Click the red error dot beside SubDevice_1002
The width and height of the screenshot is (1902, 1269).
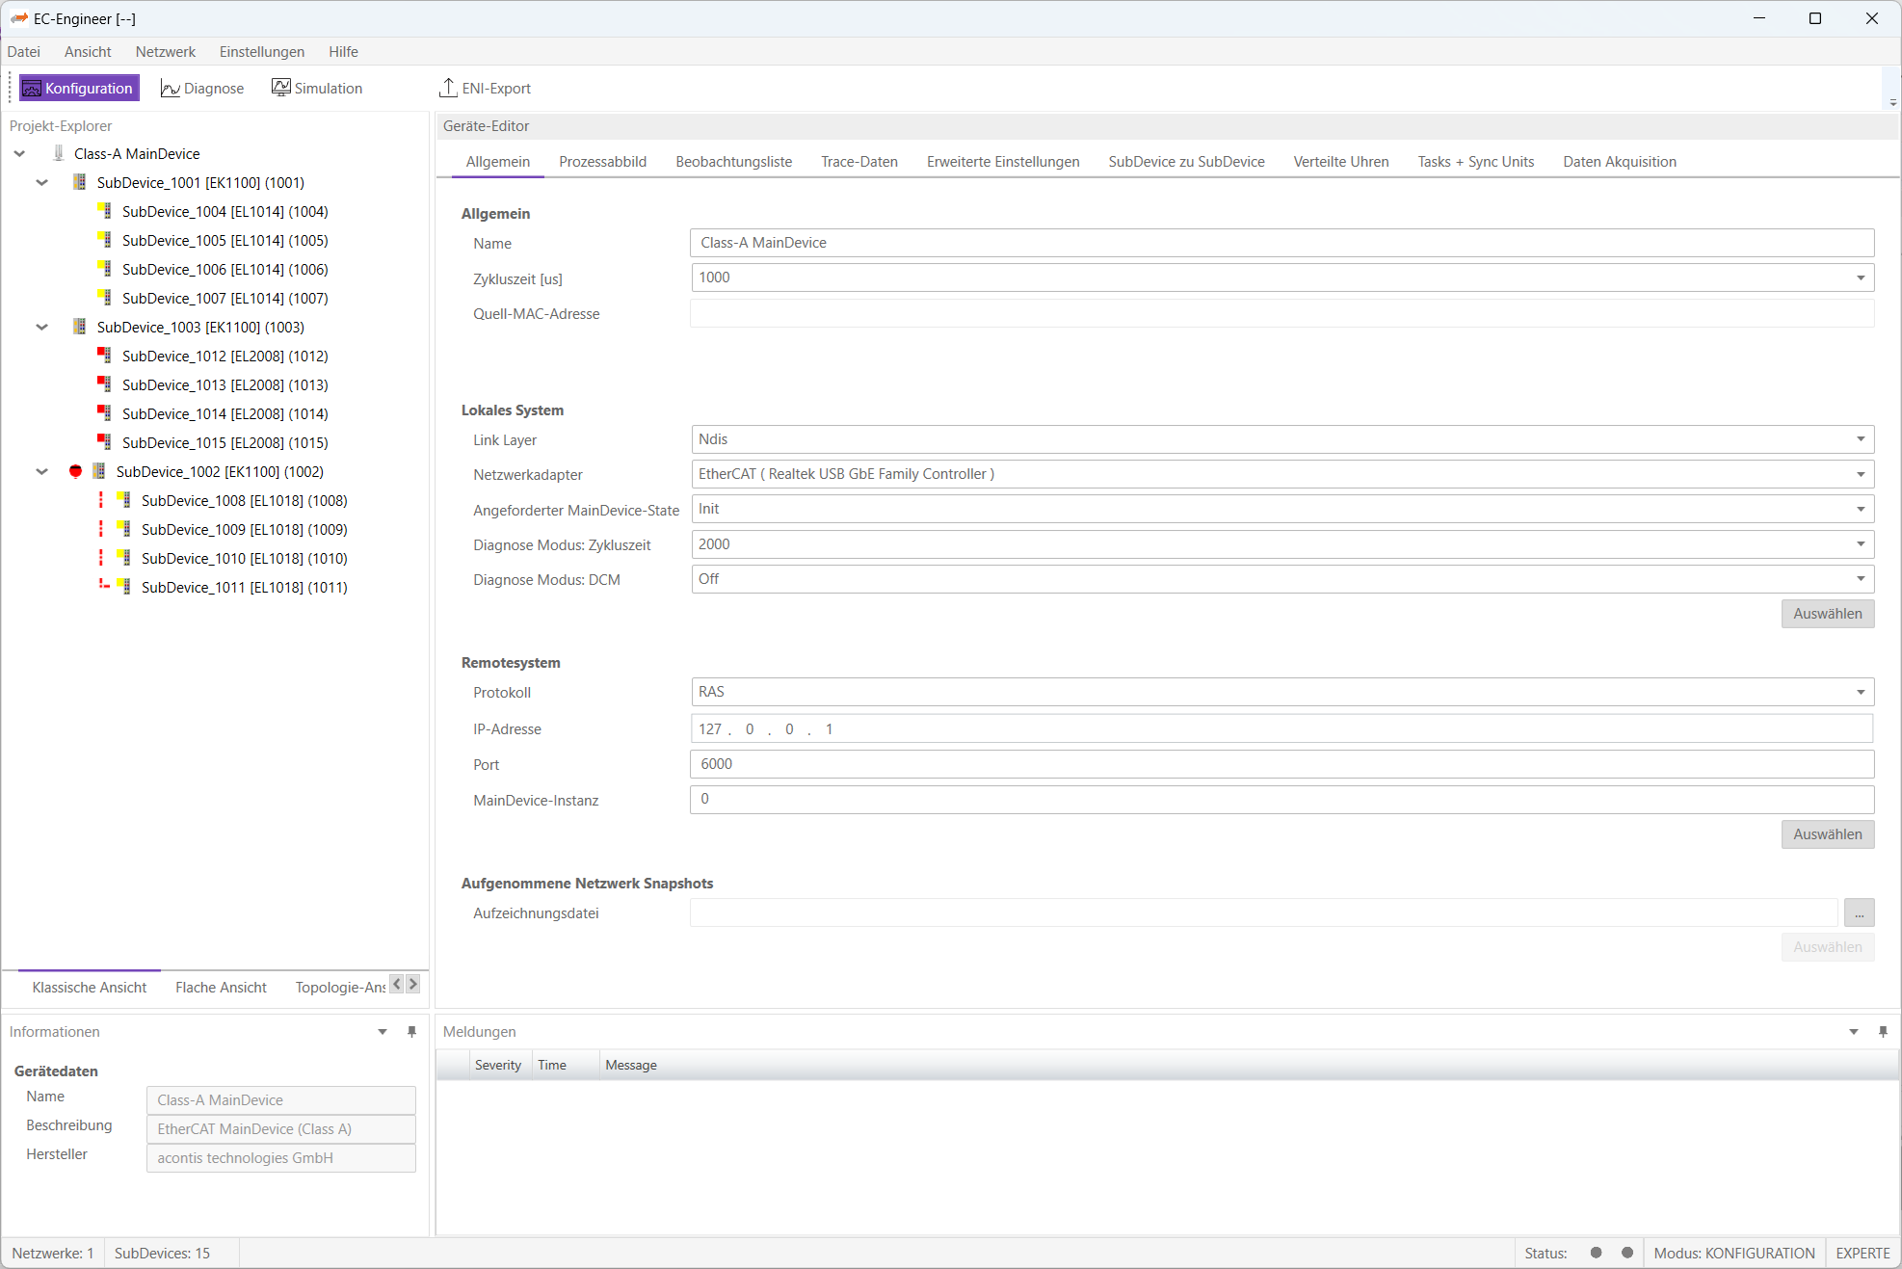[x=75, y=471]
